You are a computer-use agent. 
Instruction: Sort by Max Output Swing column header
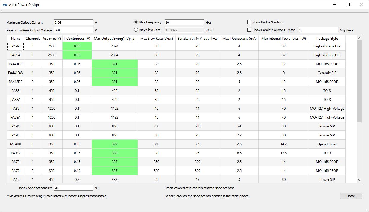(114, 39)
